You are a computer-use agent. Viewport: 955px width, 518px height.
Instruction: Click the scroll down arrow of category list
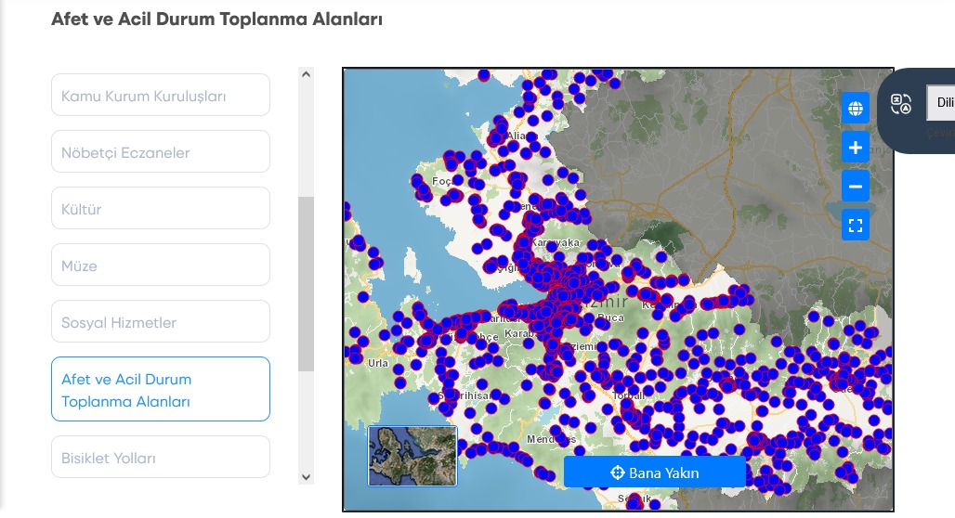[306, 476]
